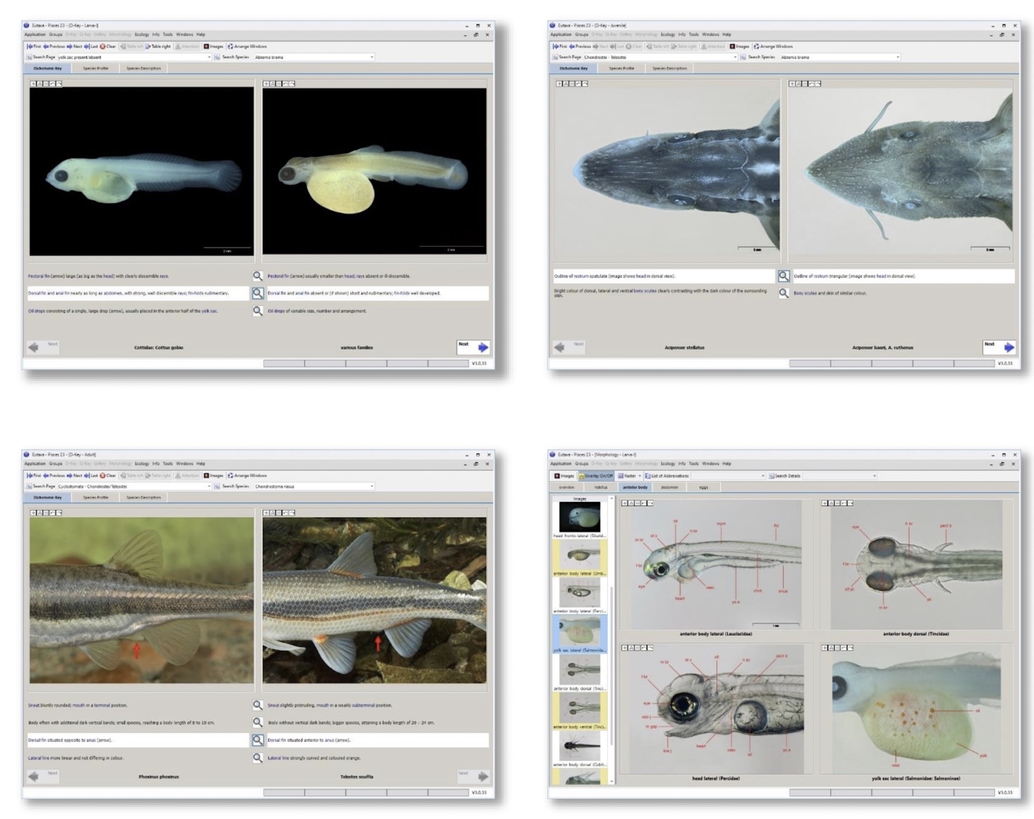Click 'Cottidae: Cottus gobio' label
1034x819 pixels.
tap(159, 348)
